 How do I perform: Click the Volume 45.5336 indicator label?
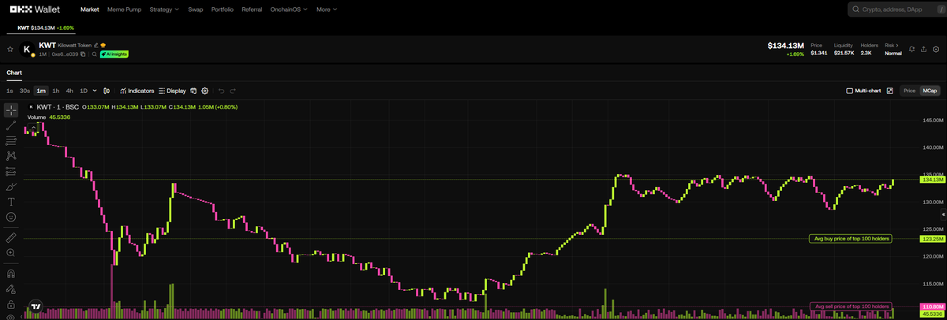(49, 117)
